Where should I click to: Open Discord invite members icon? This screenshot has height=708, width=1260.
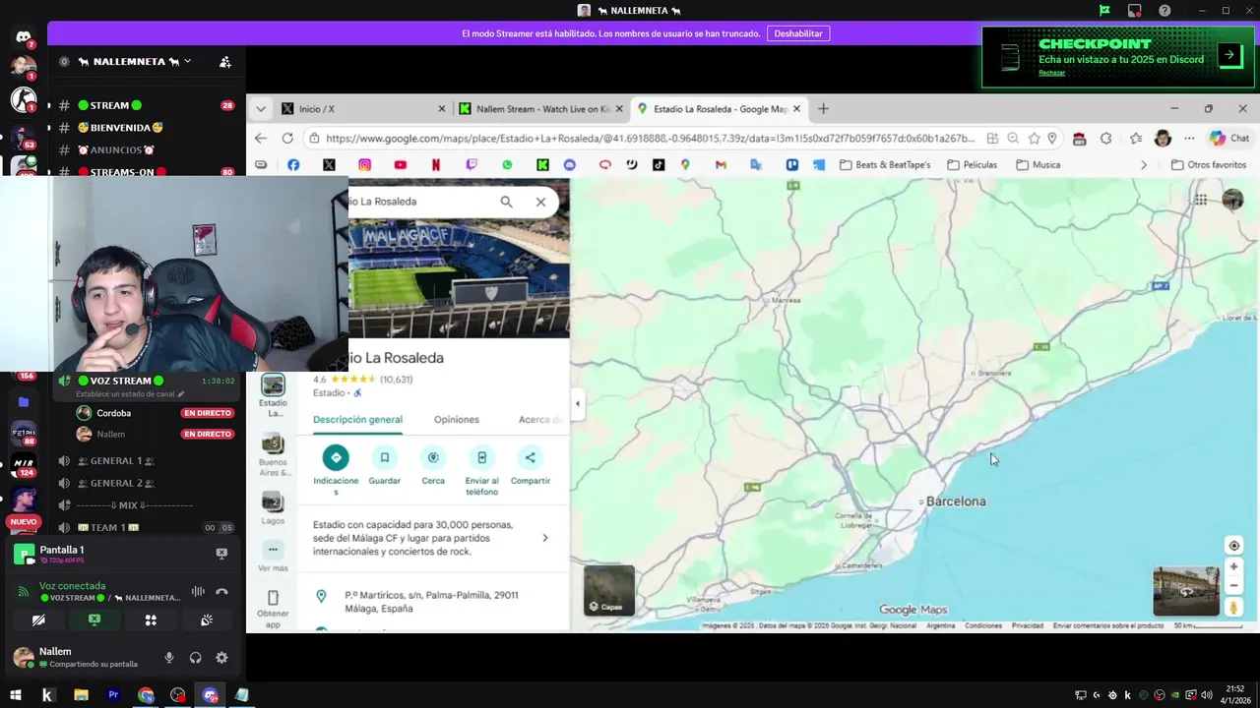tap(225, 62)
